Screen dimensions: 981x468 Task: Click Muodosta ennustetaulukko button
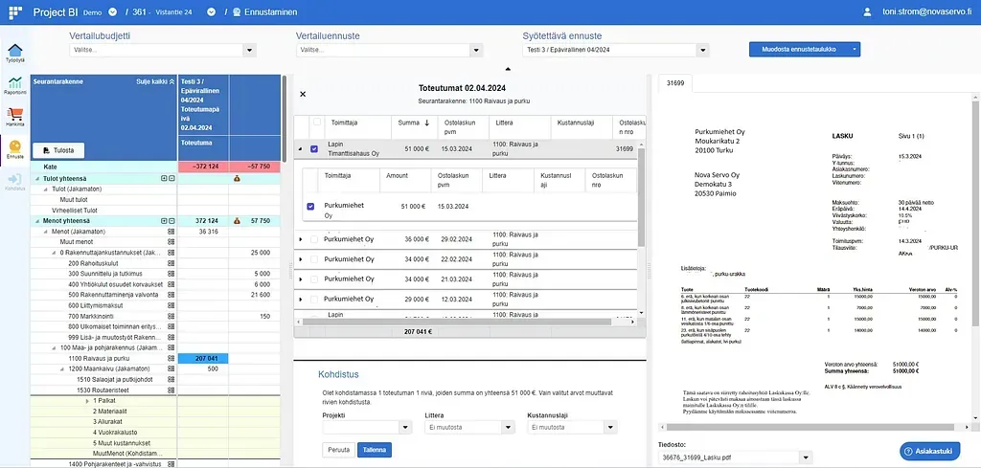(x=797, y=50)
